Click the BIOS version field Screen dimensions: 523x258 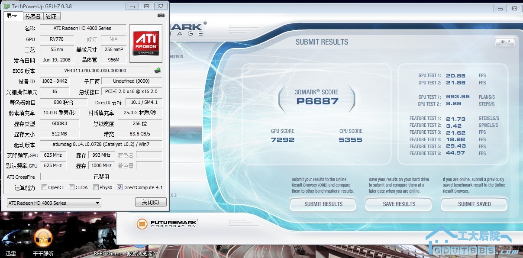[95, 71]
